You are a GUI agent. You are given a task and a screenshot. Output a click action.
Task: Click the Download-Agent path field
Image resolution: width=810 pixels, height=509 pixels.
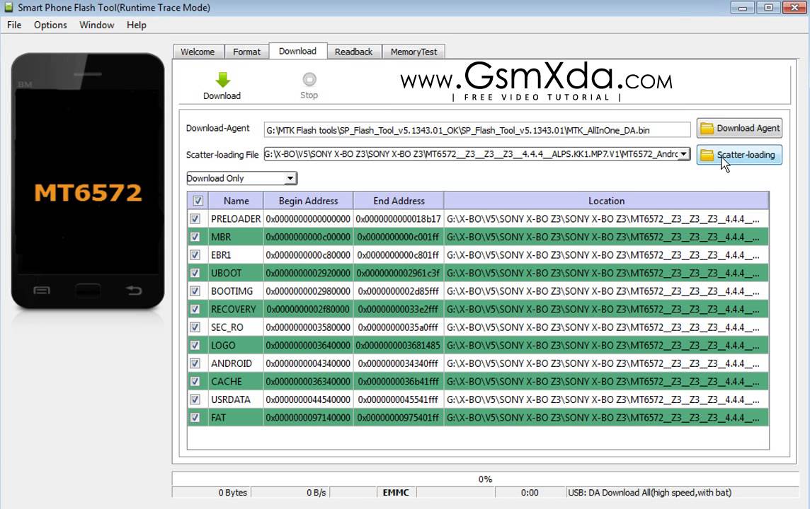[x=477, y=130]
